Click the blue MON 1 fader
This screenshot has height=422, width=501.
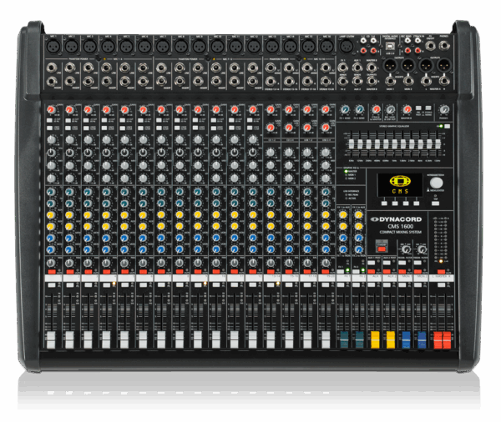point(406,339)
